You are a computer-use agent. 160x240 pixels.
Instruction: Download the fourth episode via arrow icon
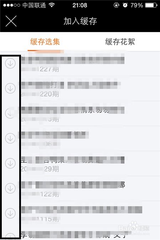point(10,138)
